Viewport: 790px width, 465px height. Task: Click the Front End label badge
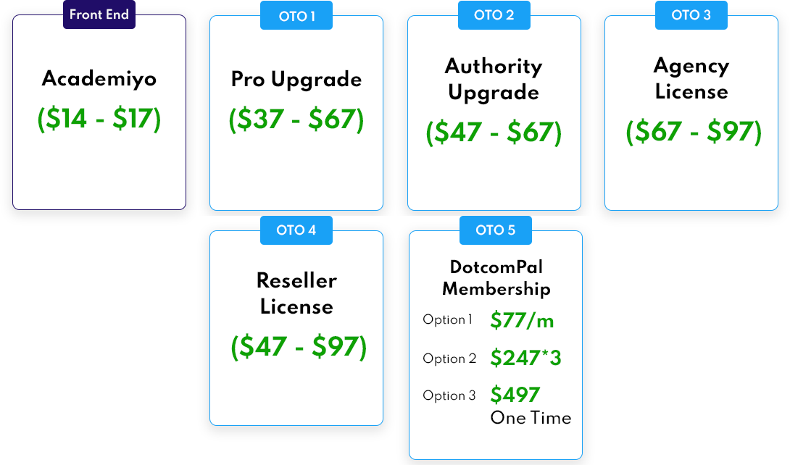99,15
